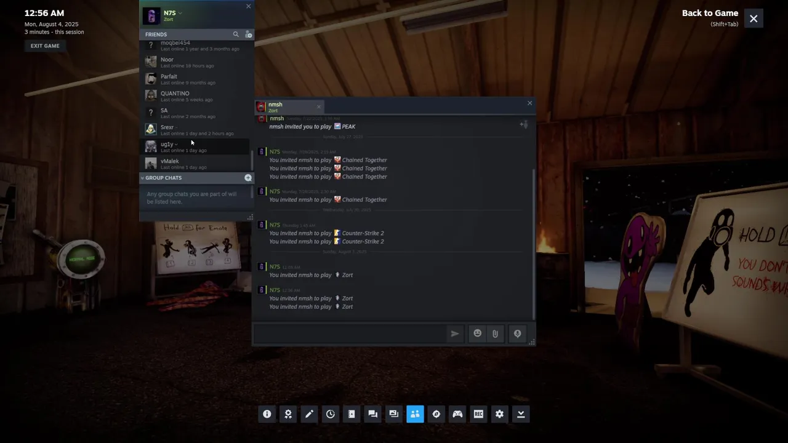The image size is (788, 443).
Task: Click the chat history scrollbar
Action: [534, 245]
